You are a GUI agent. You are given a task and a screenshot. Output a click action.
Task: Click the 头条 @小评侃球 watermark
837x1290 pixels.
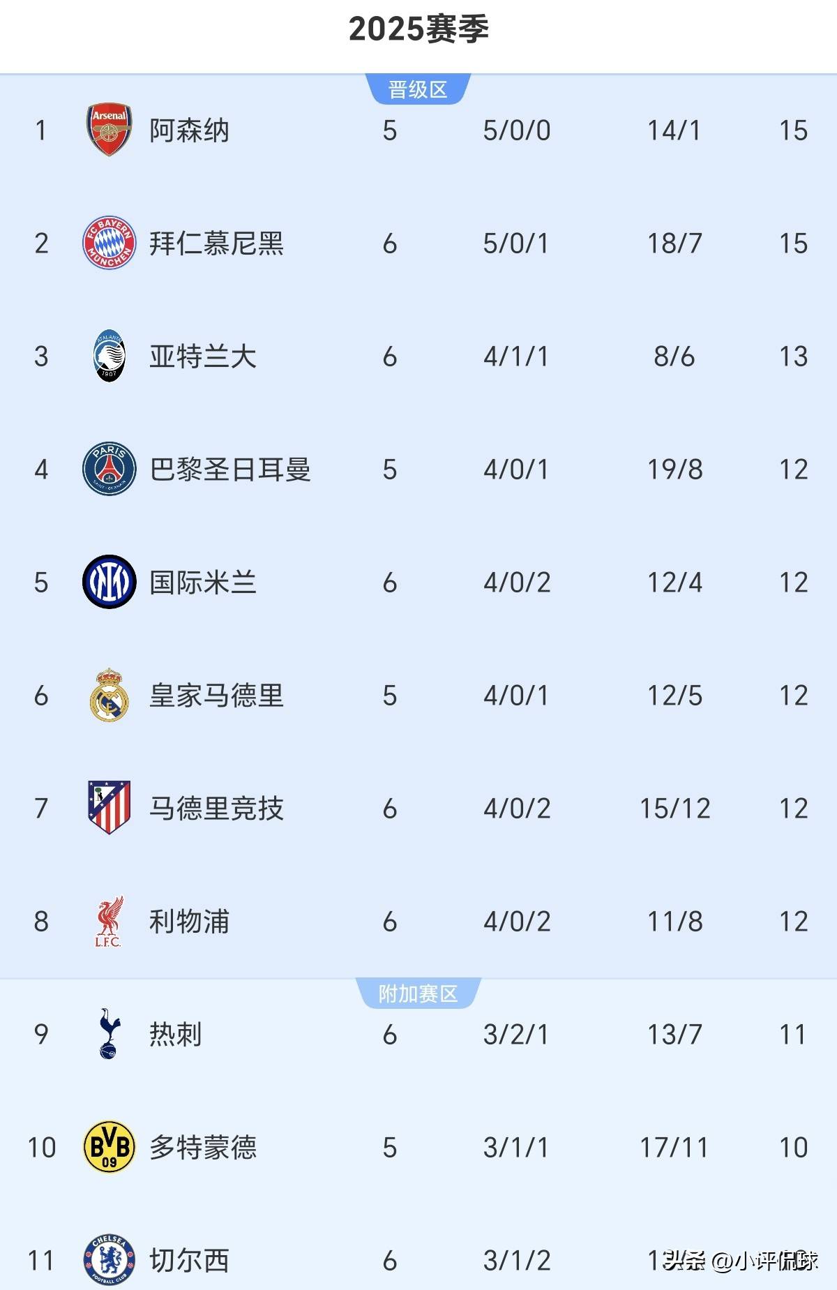tap(741, 1260)
